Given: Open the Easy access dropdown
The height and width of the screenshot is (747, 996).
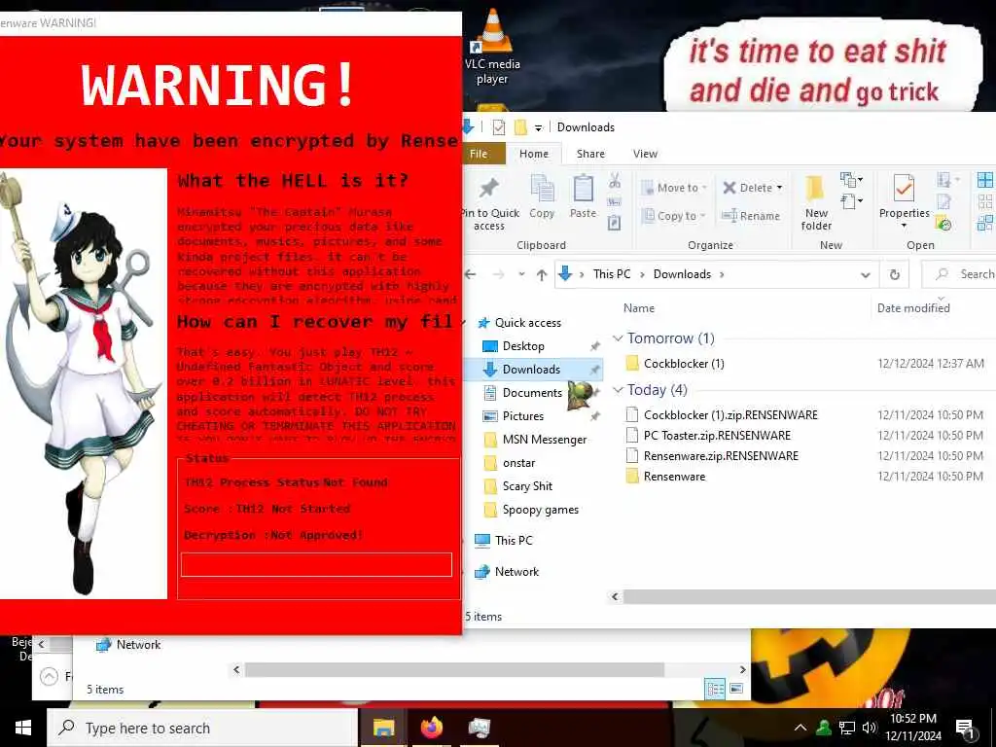Looking at the screenshot, I should [851, 202].
